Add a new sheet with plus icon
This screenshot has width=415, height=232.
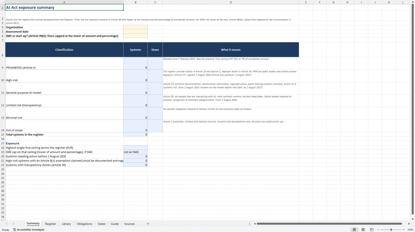point(148,224)
